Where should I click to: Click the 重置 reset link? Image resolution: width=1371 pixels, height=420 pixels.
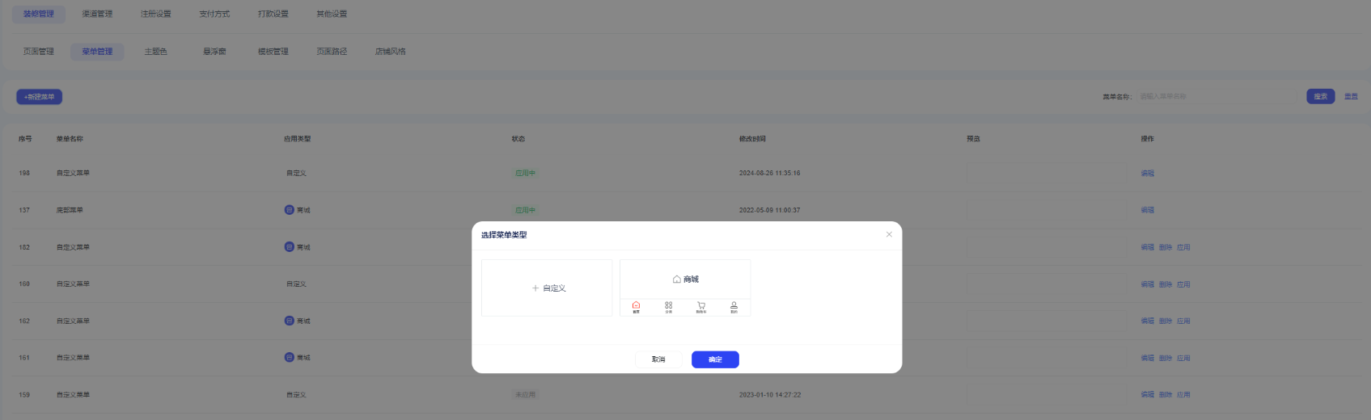(x=1351, y=96)
